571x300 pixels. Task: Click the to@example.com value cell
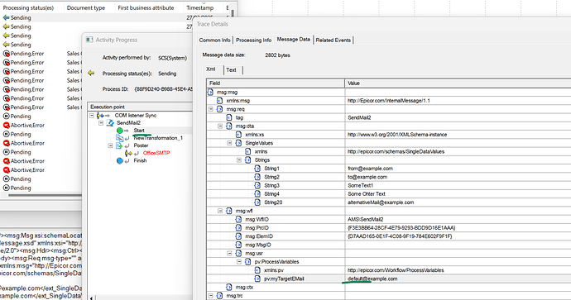coord(458,177)
